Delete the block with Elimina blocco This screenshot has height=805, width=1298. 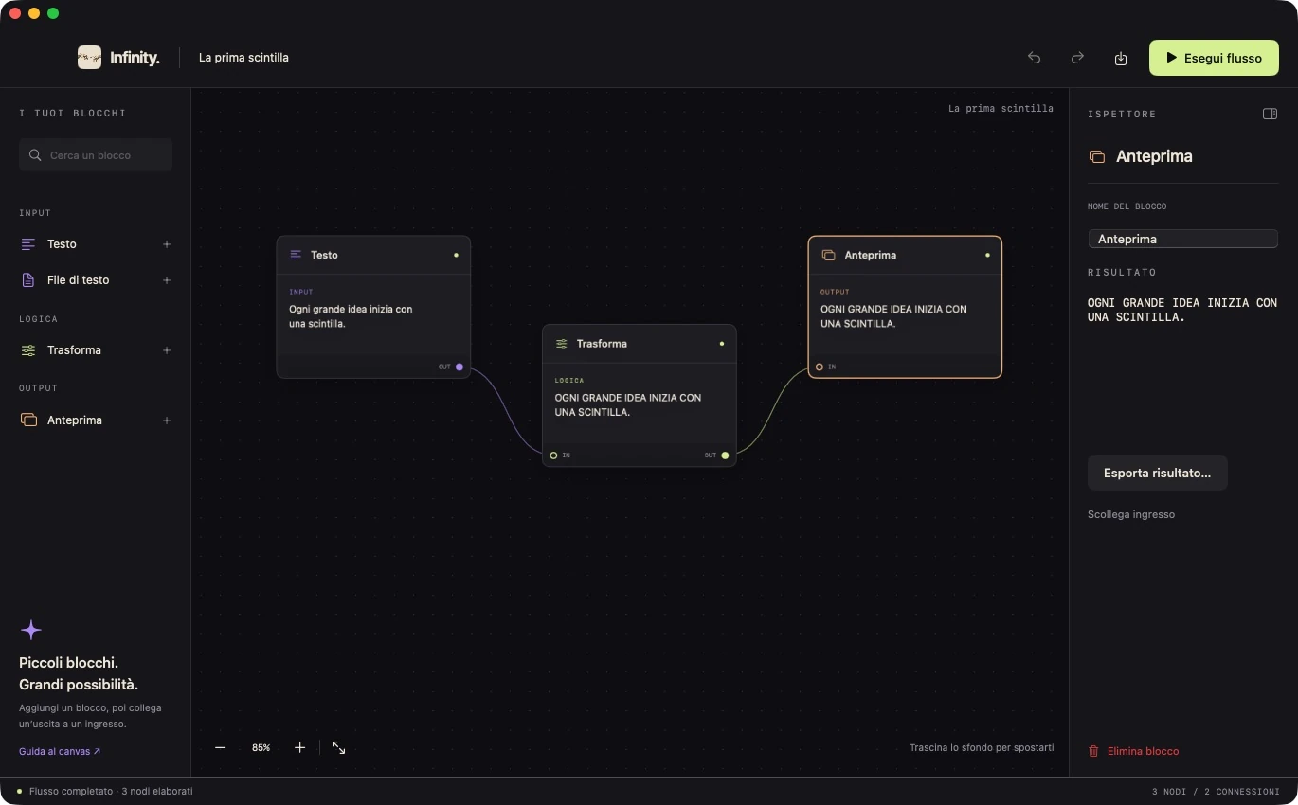coord(1134,752)
